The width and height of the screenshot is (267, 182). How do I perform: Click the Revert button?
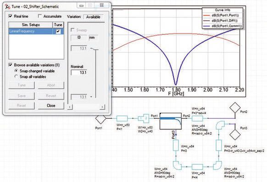point(51,96)
